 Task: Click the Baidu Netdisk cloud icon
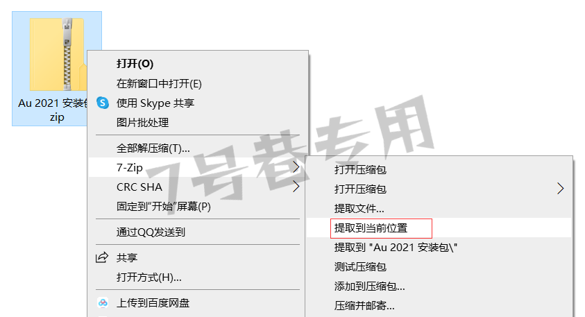point(103,302)
